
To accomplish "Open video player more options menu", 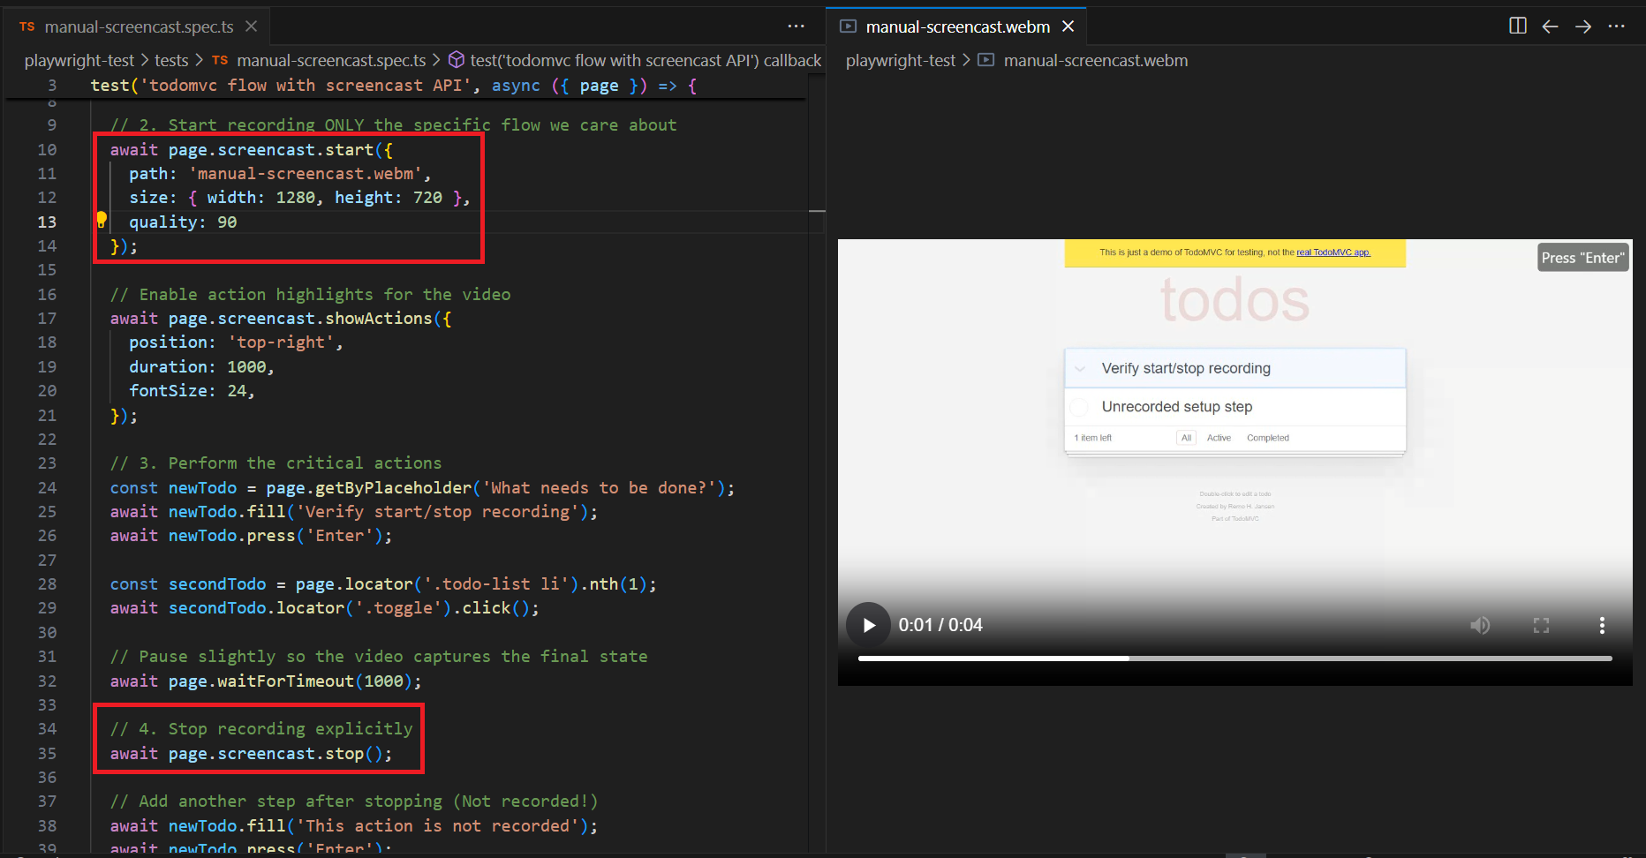I will 1602,625.
